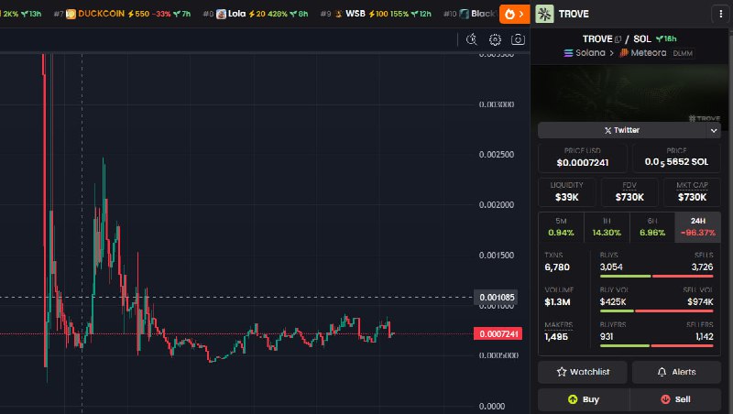
Task: Select the 5M timeframe stats
Action: coord(561,227)
